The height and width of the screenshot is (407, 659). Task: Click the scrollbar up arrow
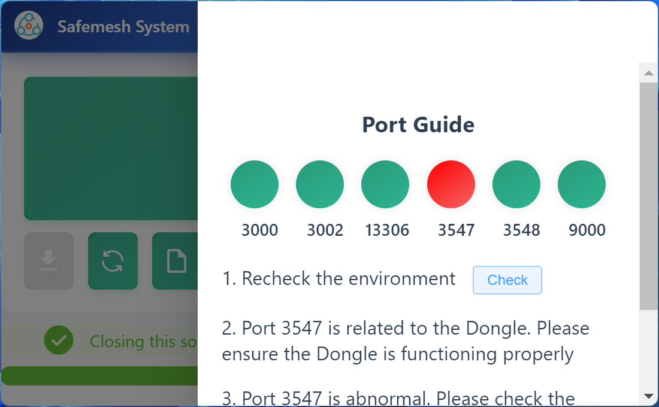pyautogui.click(x=648, y=74)
